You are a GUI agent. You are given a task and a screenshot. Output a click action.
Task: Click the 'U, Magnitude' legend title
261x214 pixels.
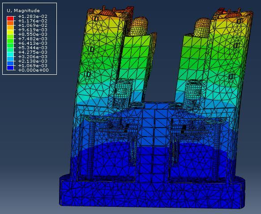(x=23, y=11)
